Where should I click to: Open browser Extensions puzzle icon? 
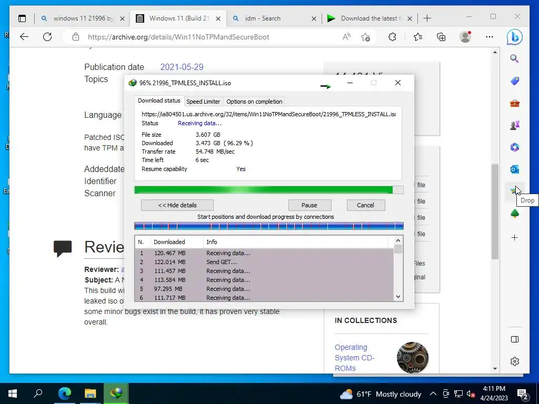pos(392,37)
